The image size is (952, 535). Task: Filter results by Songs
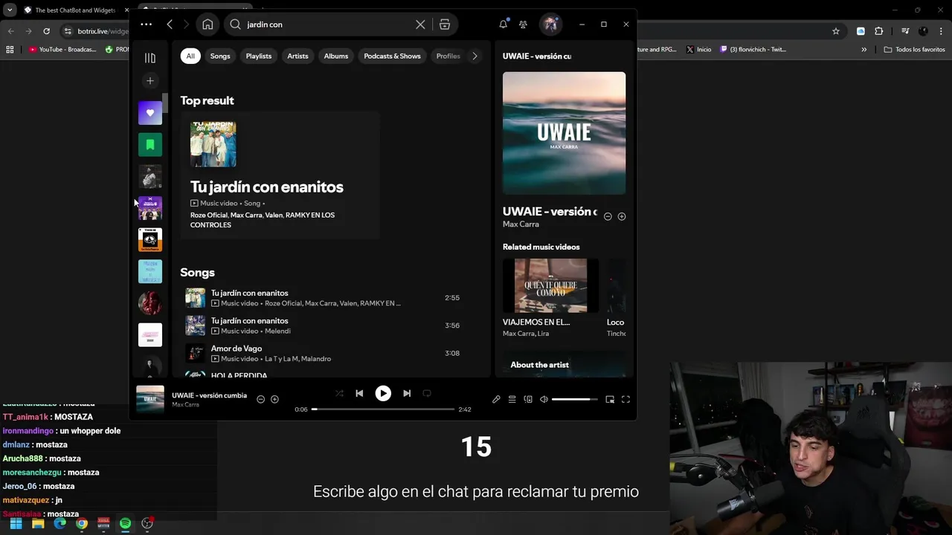coord(220,56)
